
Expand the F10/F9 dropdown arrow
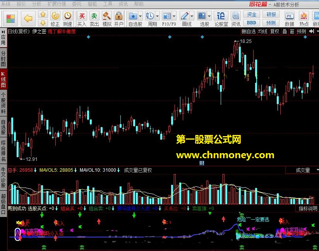174,16
